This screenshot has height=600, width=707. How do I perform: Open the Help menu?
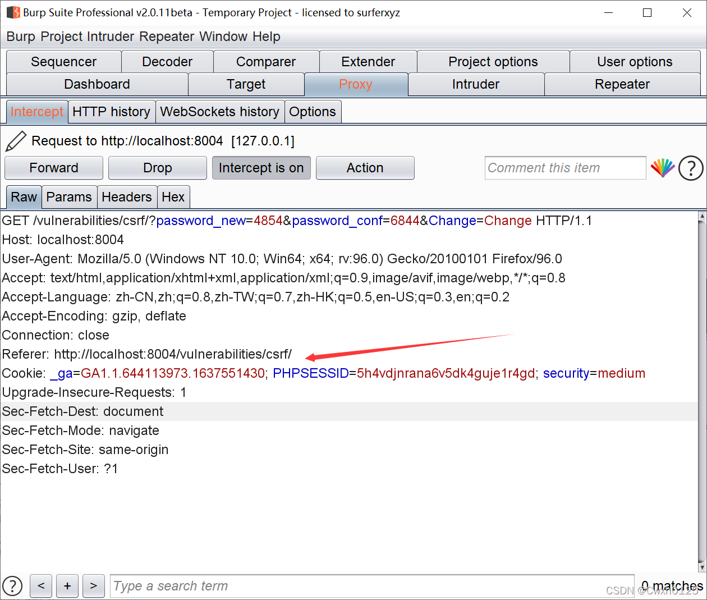point(266,36)
